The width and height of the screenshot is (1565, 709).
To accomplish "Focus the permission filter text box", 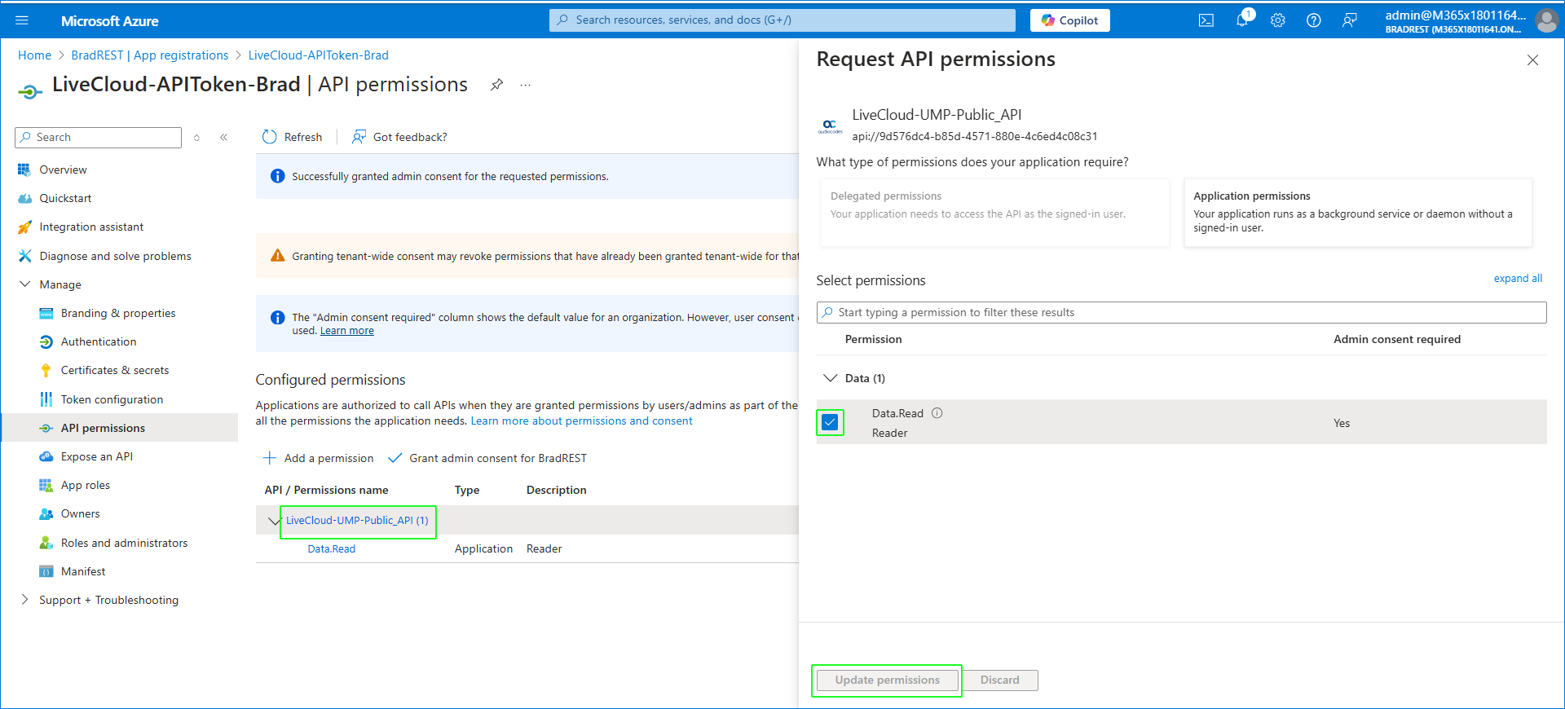I will coord(1181,312).
